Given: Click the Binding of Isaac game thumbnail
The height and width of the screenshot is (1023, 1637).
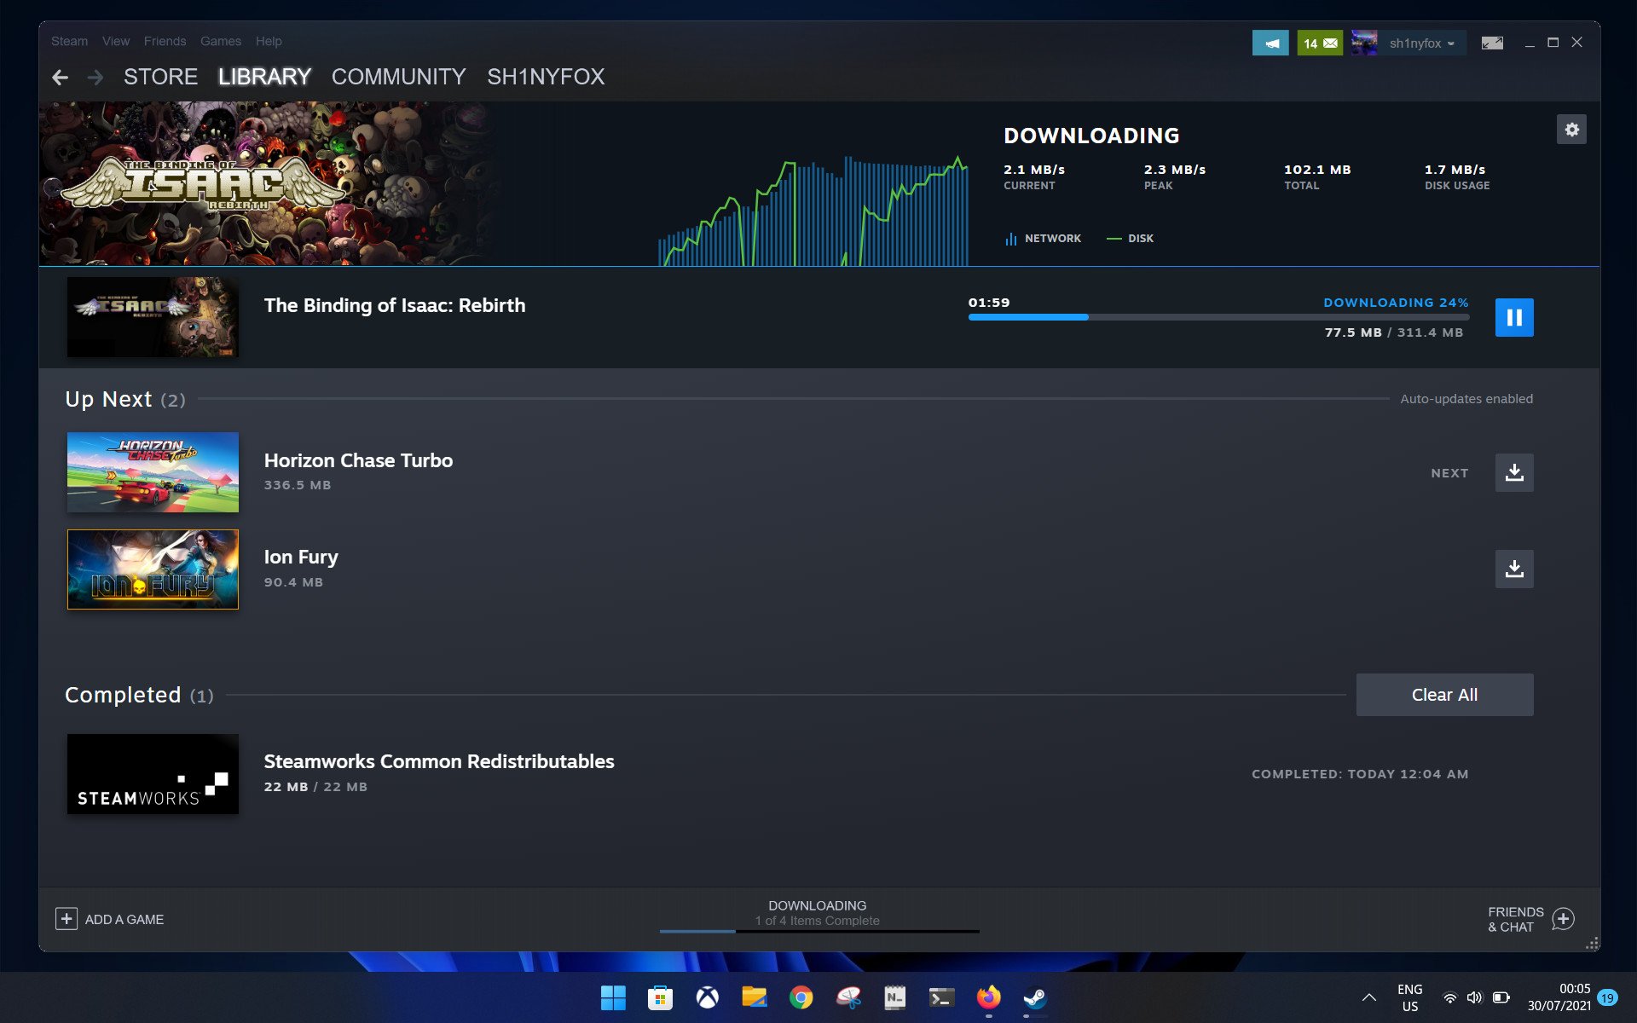Looking at the screenshot, I should (x=152, y=316).
